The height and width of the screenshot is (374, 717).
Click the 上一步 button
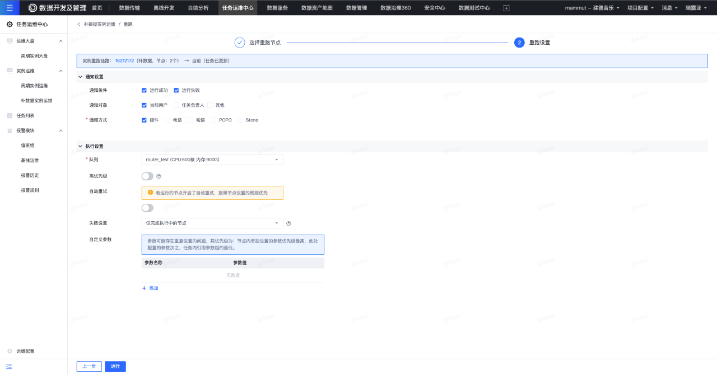[89, 366]
